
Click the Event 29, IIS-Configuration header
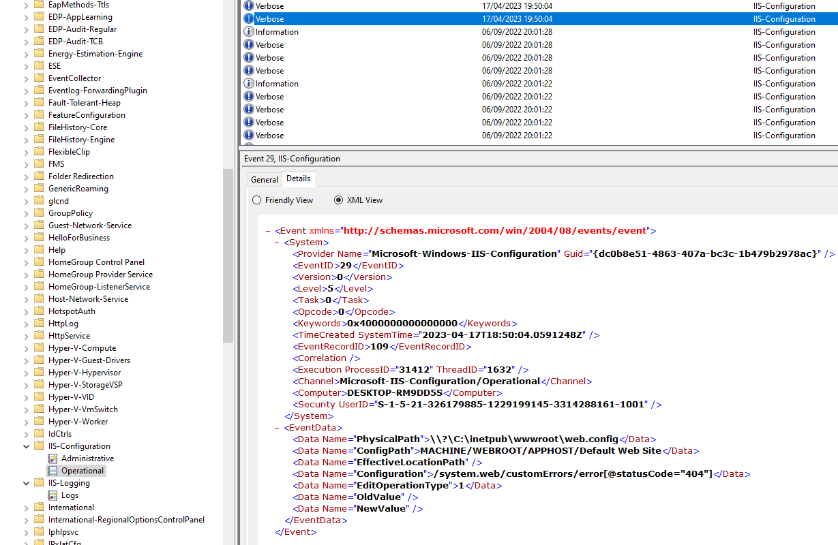[x=292, y=159]
